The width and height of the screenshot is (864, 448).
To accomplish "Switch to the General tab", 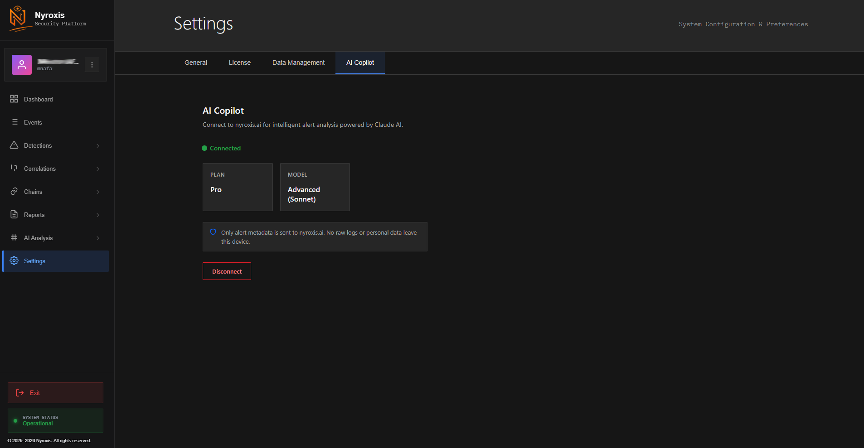I will click(x=196, y=63).
